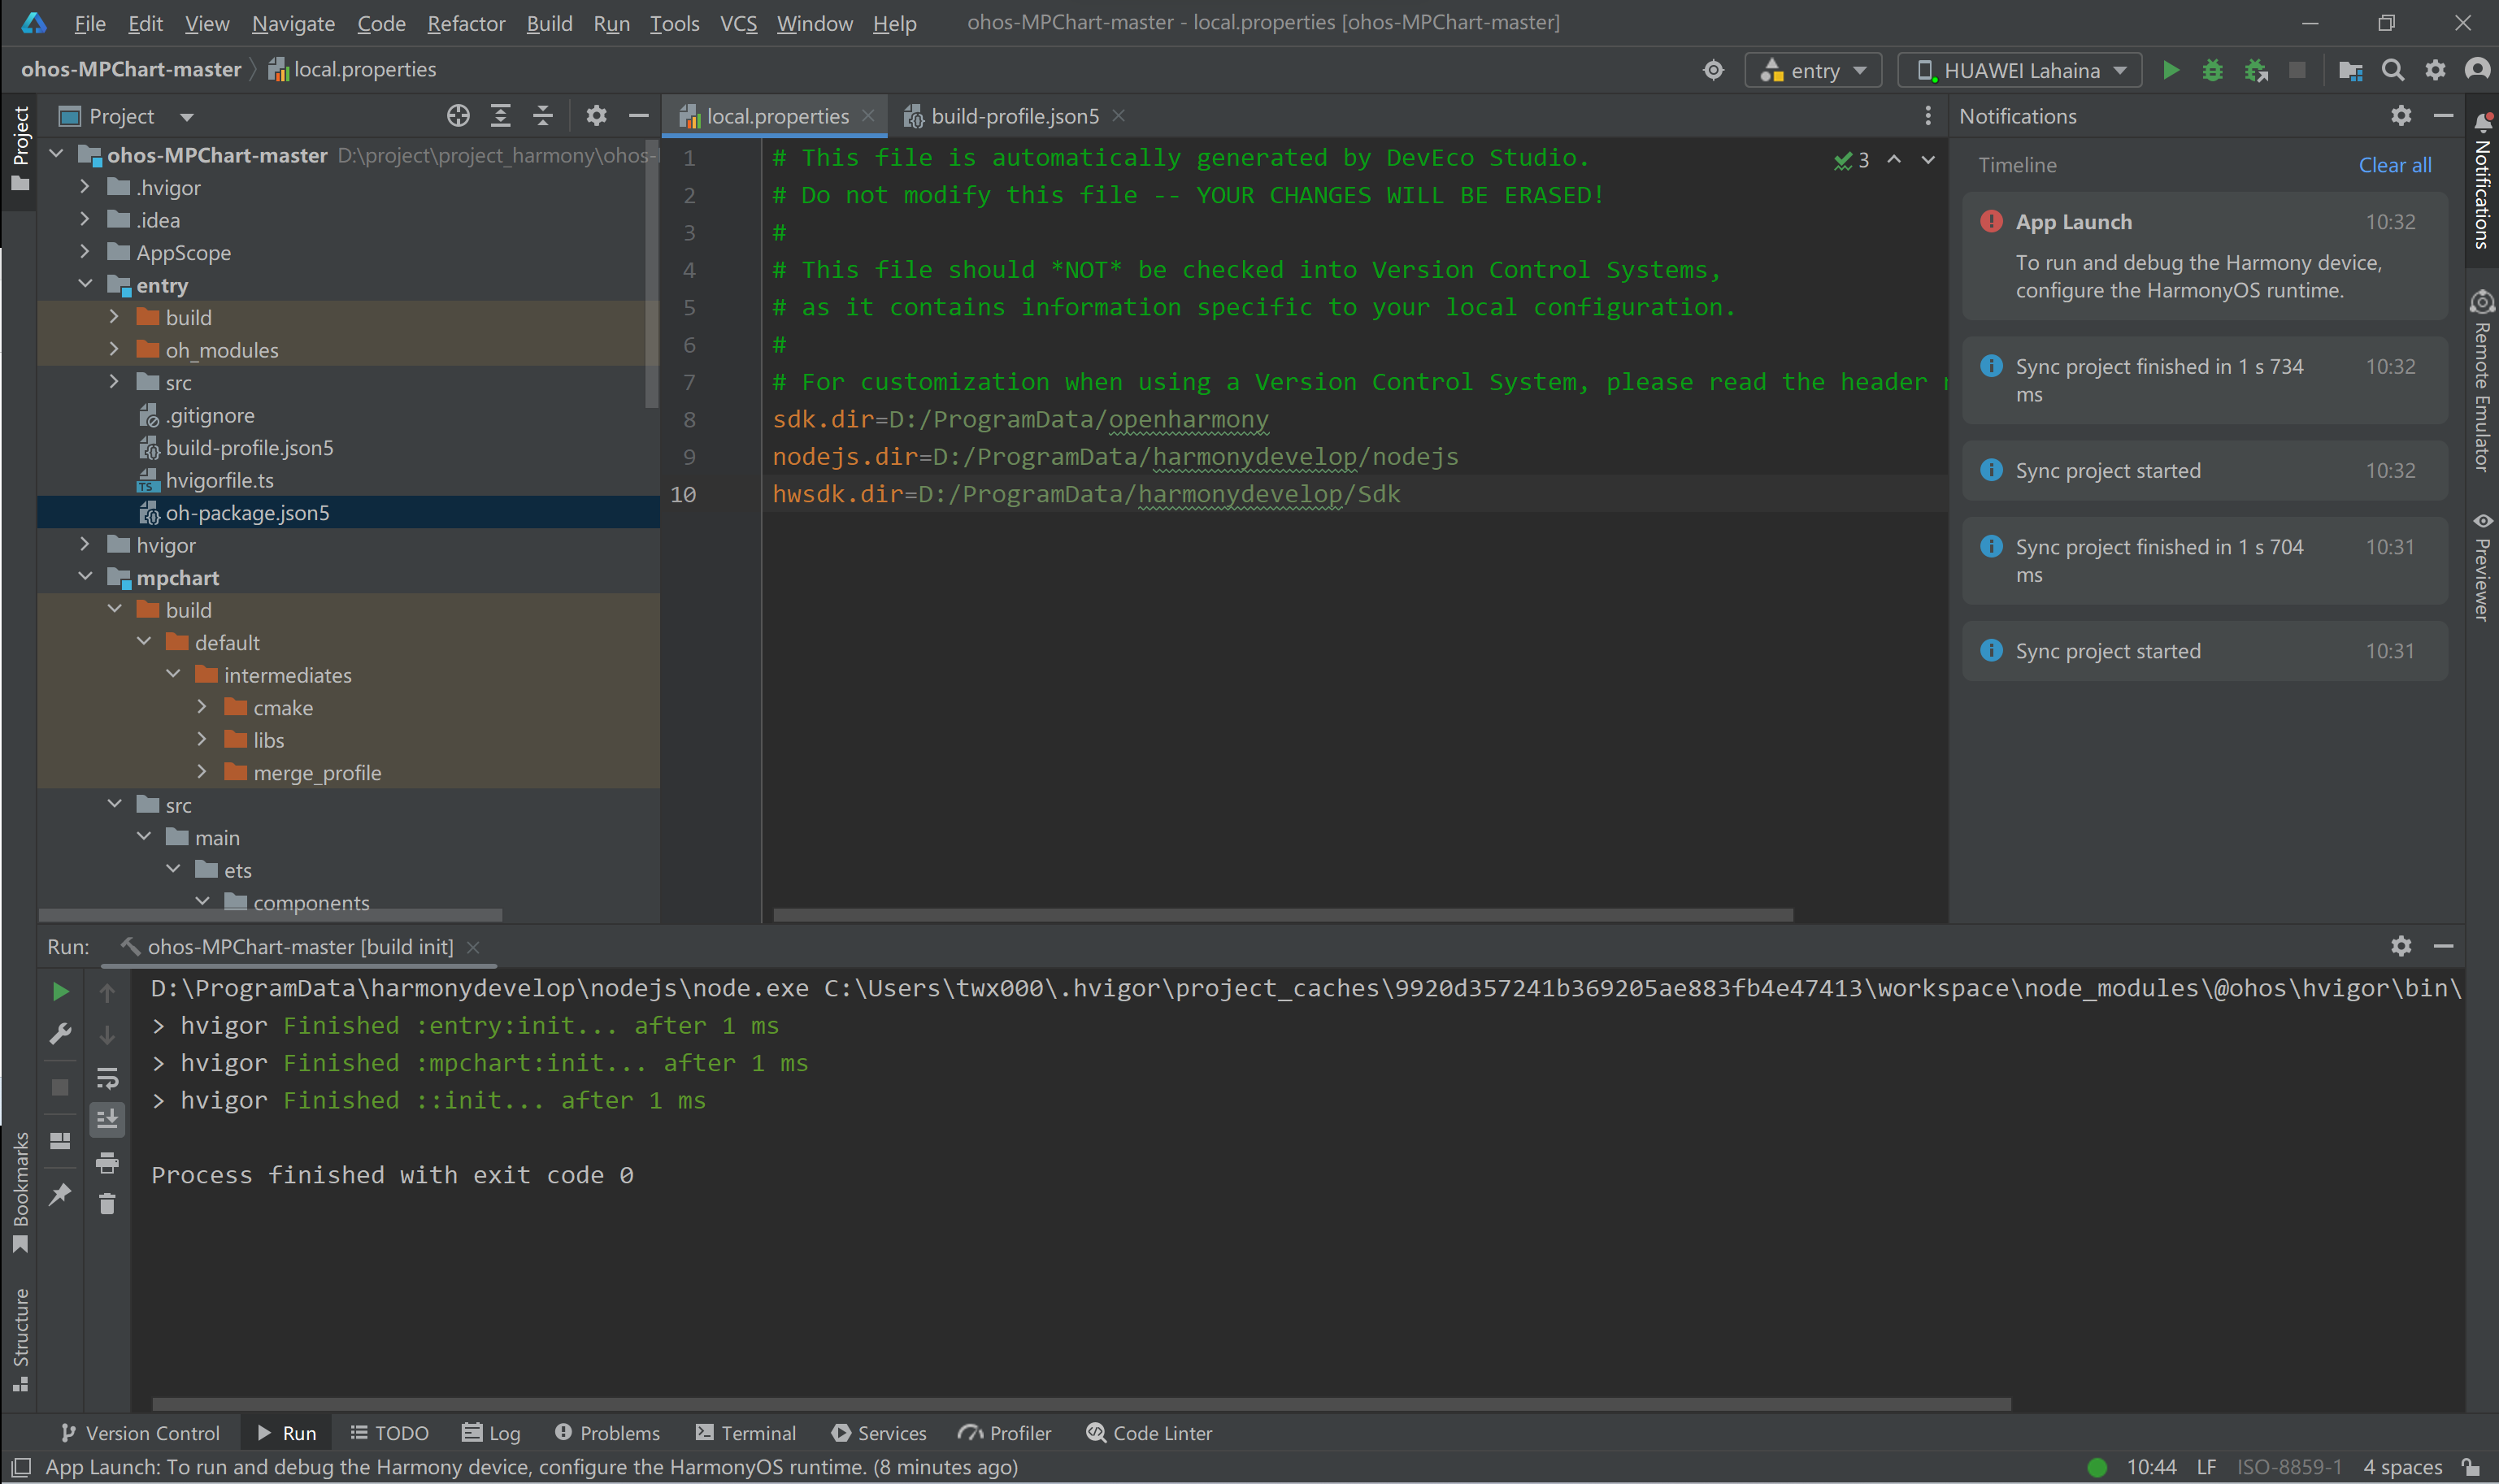
Task: Click the App Launch notification
Action: [2204, 256]
